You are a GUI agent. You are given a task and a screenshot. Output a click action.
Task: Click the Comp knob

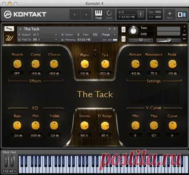[36, 64]
